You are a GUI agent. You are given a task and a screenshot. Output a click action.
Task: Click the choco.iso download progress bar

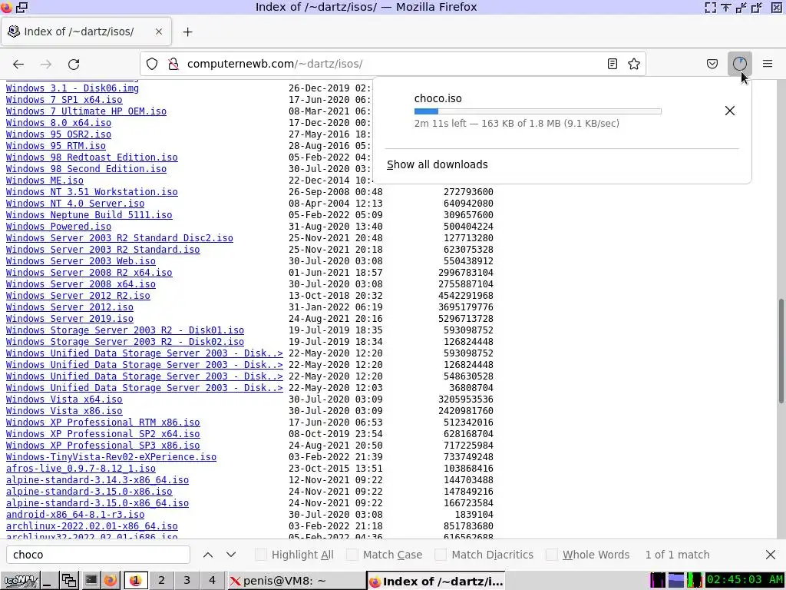pos(538,111)
